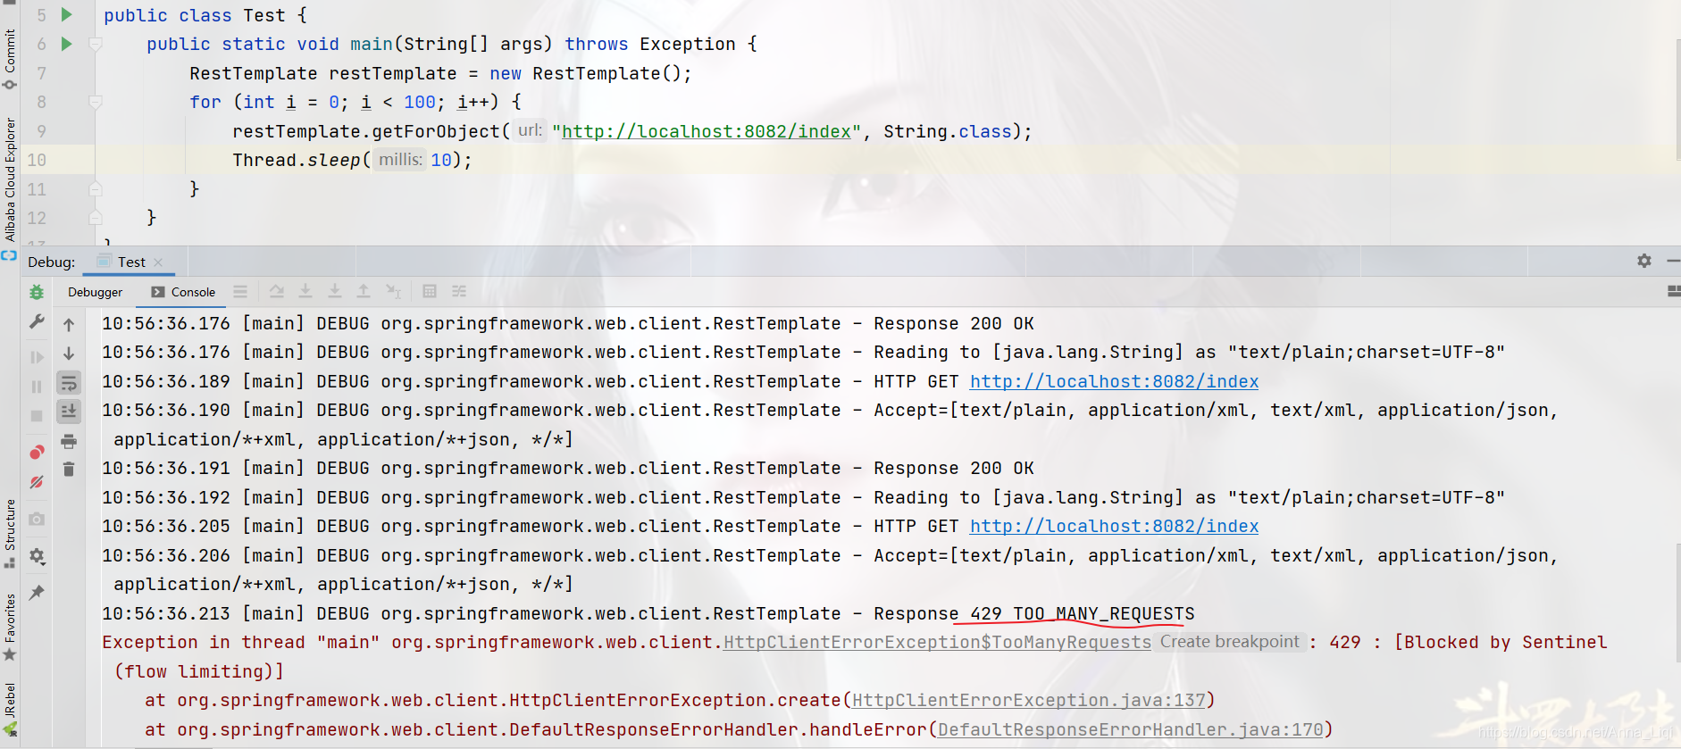Click Step Into icon
Screen dimensions: 1681x749
tap(305, 292)
